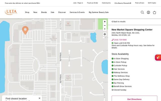Viewport: 161px width, 101px height.
Task: Zoom in on the map
Action: coord(105,22)
